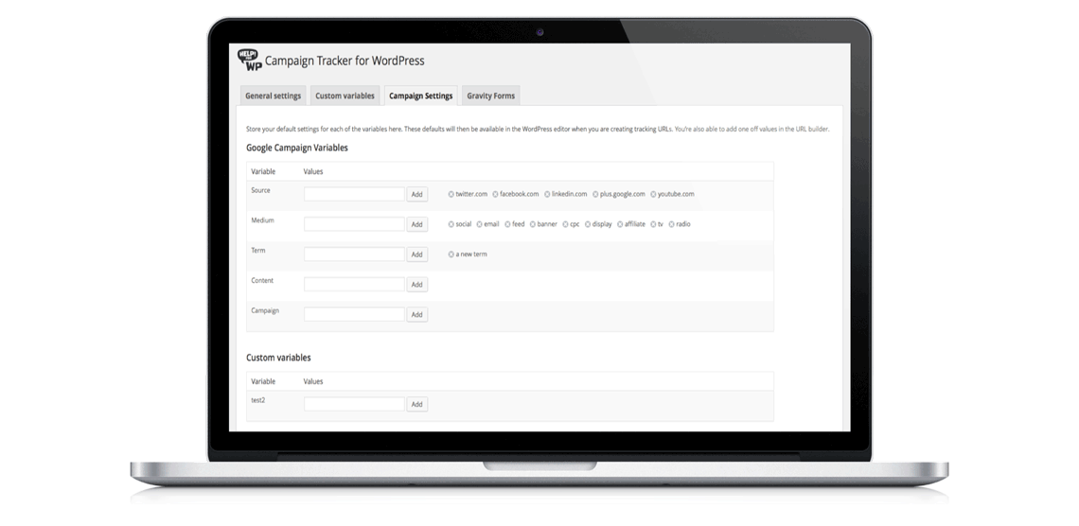The width and height of the screenshot is (1079, 526).
Task: Click Add for the test2 variable
Action: (417, 404)
